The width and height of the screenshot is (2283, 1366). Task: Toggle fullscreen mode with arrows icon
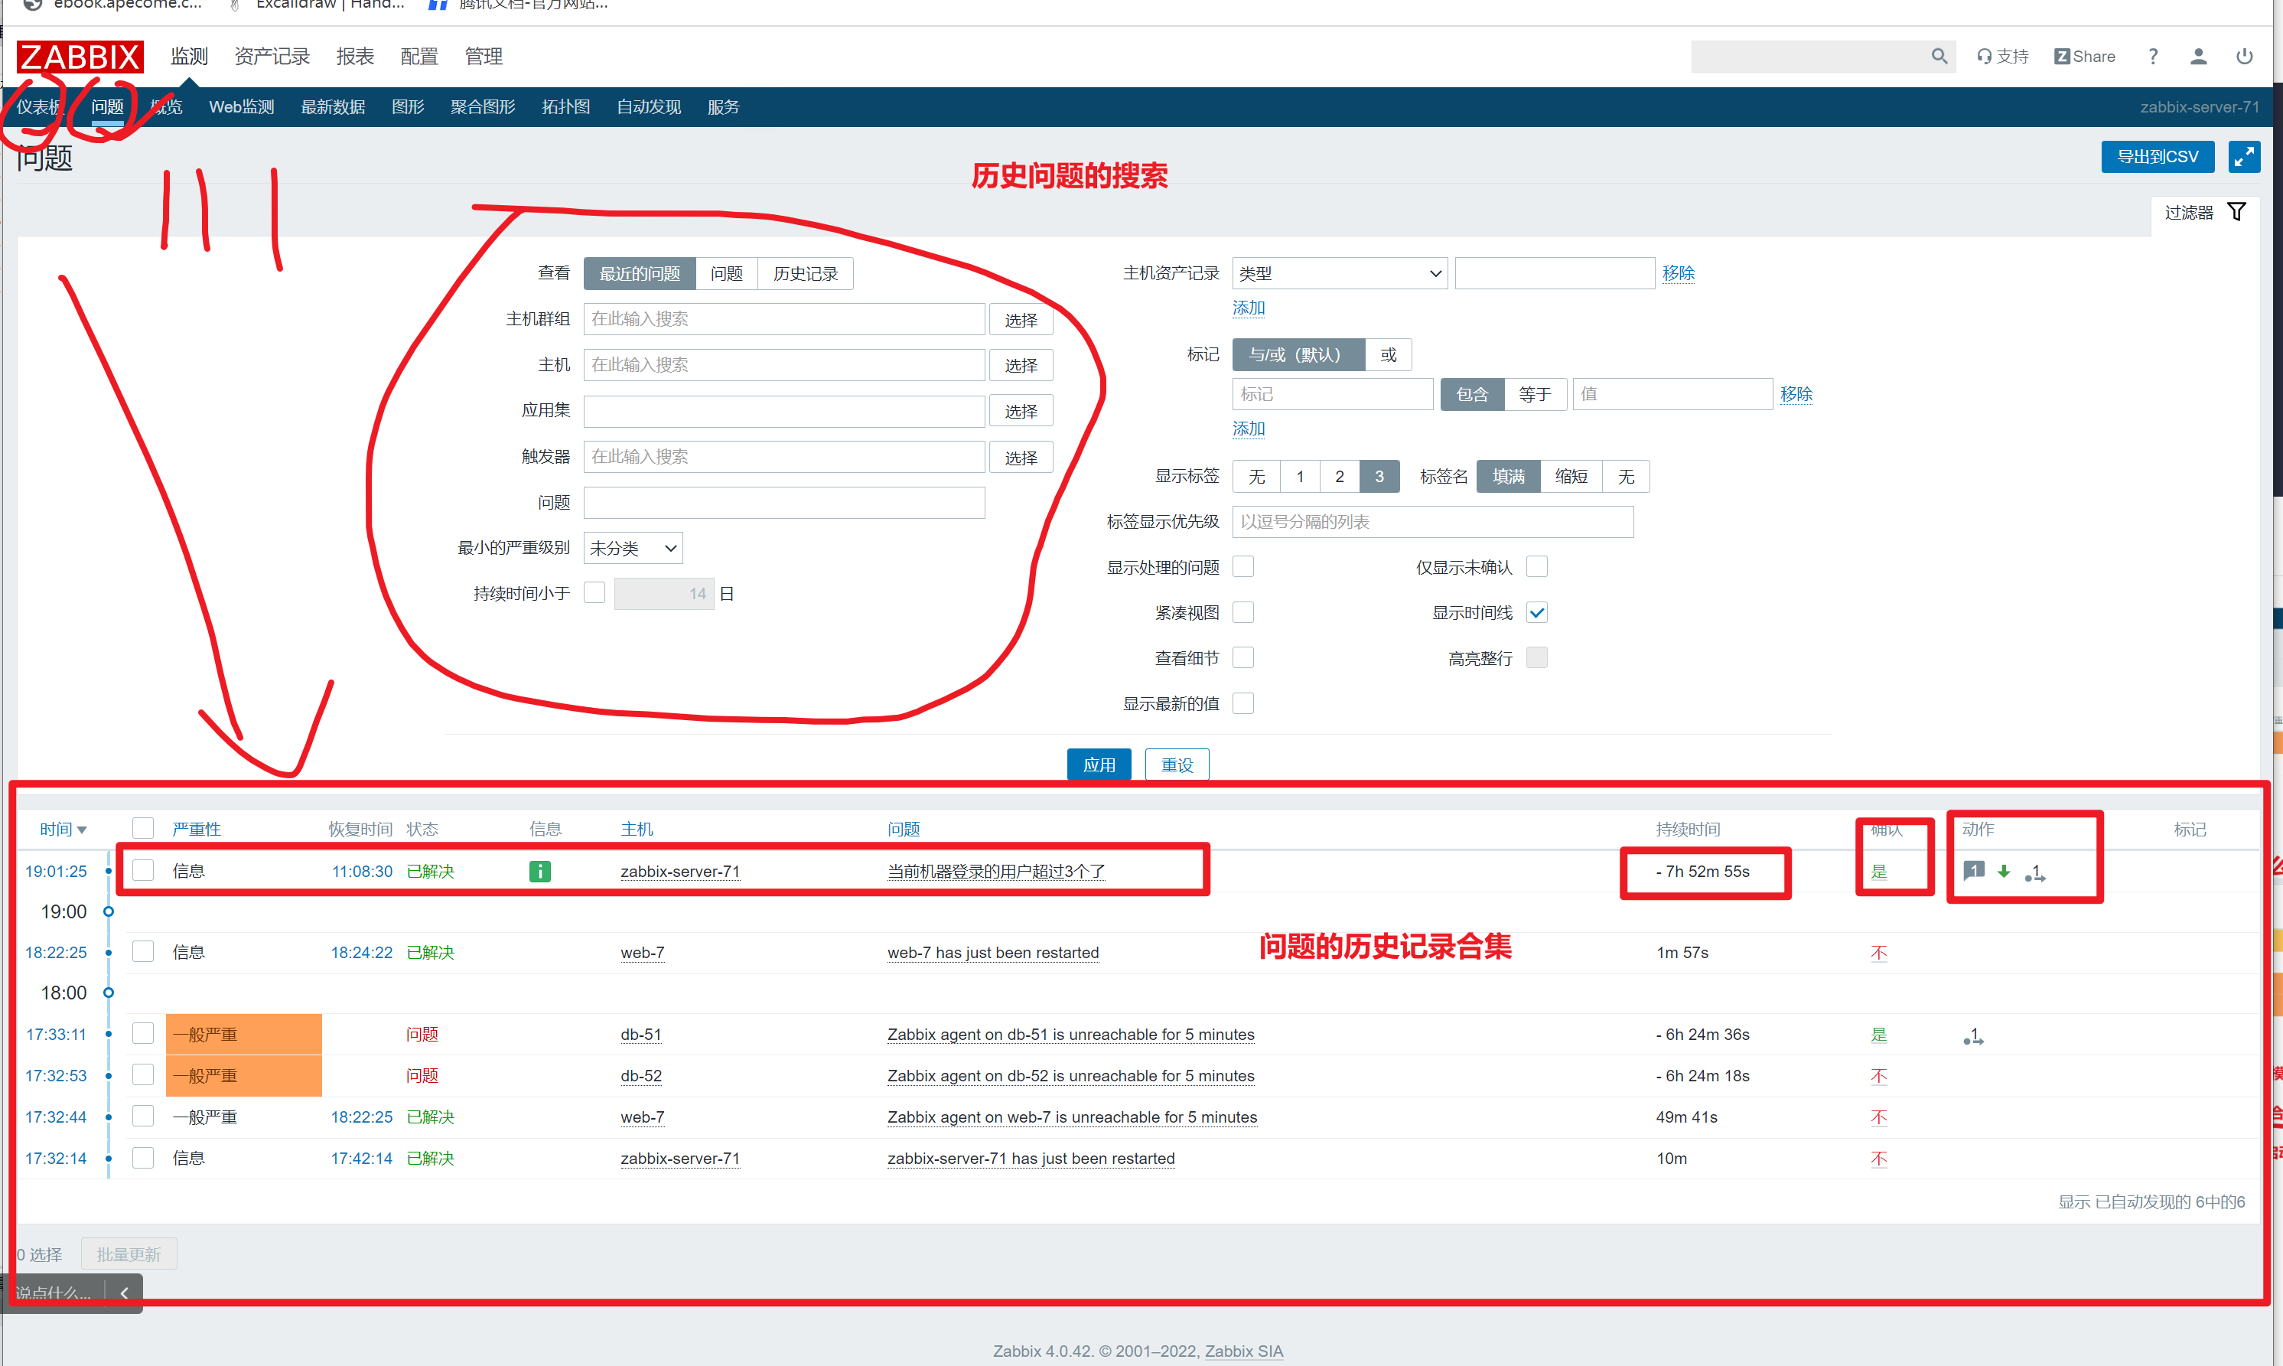pos(2243,156)
